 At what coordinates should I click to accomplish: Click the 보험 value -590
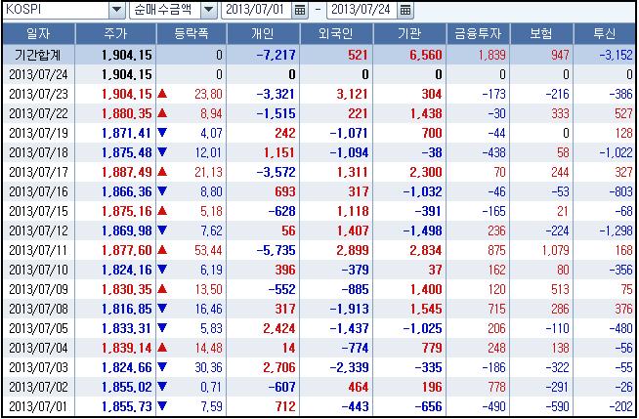click(557, 406)
